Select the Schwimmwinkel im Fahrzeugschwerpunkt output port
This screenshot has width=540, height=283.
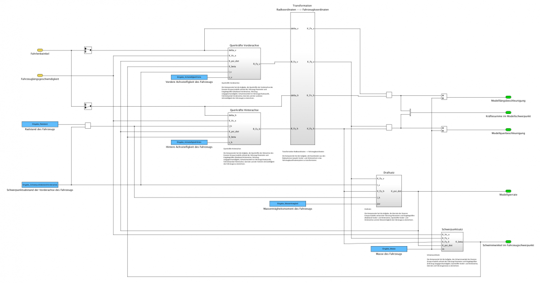[508, 242]
